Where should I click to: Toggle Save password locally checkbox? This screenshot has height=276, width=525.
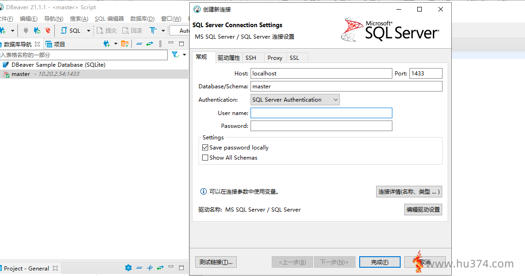pos(205,148)
